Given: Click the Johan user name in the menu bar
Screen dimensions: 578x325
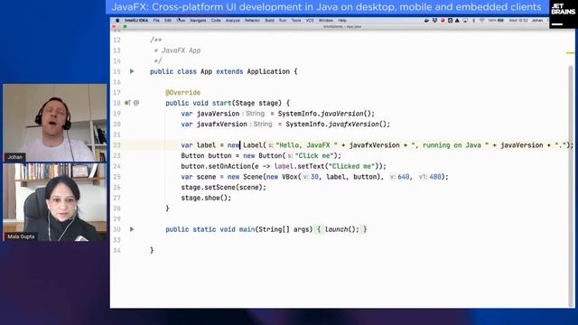Looking at the screenshot, I should (537, 21).
